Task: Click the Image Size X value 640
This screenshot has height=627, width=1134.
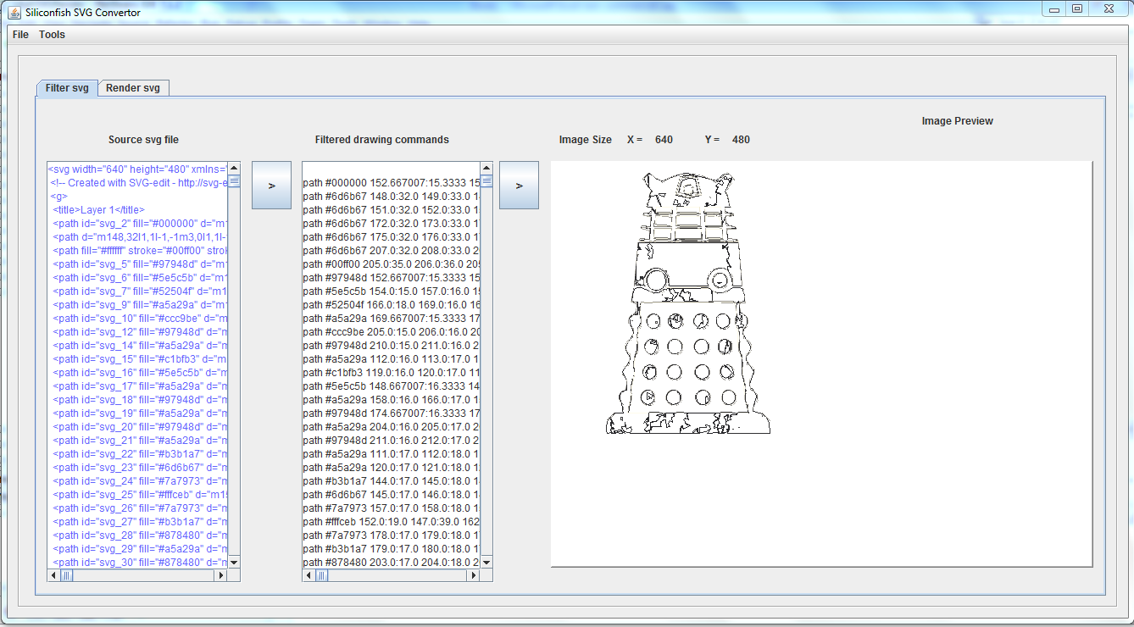Action: [664, 140]
